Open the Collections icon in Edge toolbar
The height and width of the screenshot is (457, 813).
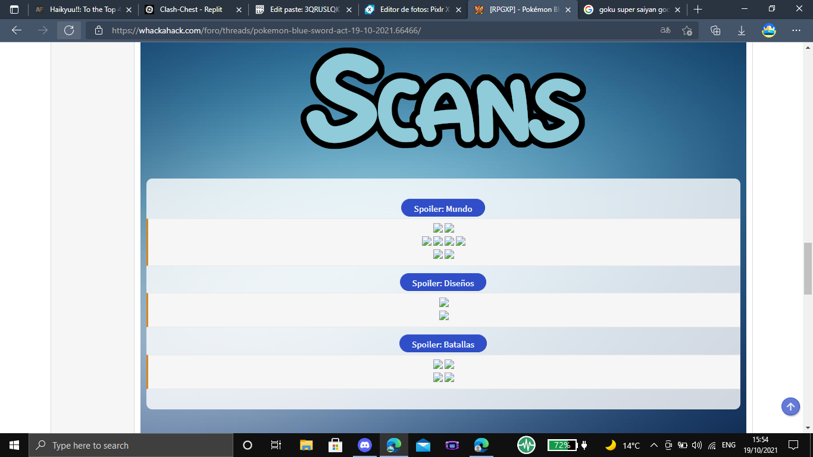(715, 30)
